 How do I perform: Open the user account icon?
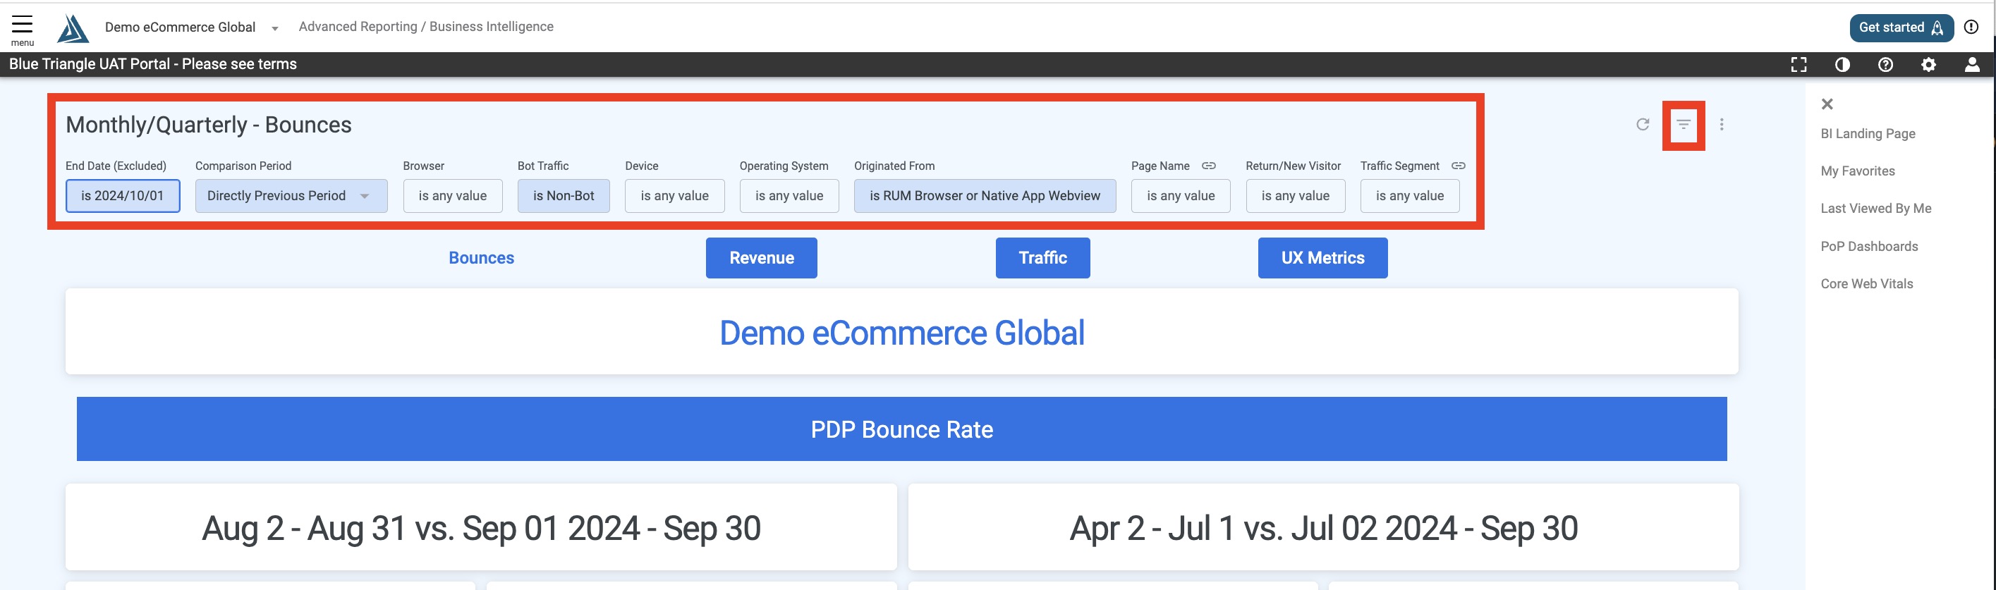pos(1972,64)
